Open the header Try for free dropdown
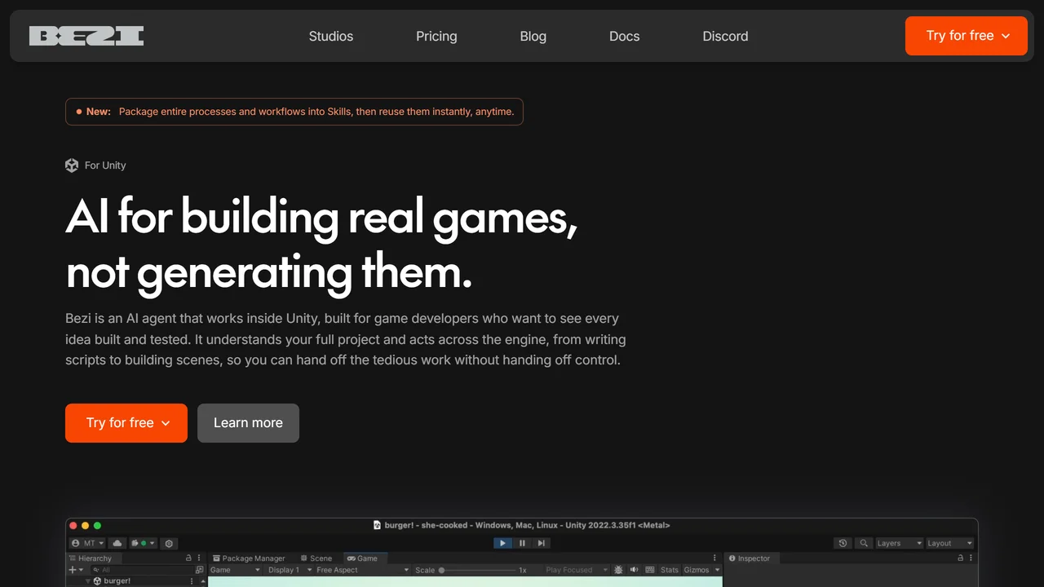Screen dimensions: 1044x587 (x=967, y=36)
